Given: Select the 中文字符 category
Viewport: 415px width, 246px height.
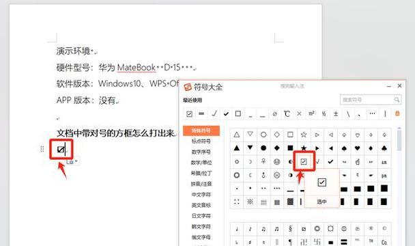Looking at the screenshot, I should click(x=201, y=195).
